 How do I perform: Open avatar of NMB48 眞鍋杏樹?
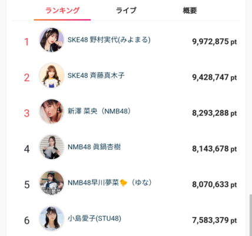coord(52,147)
